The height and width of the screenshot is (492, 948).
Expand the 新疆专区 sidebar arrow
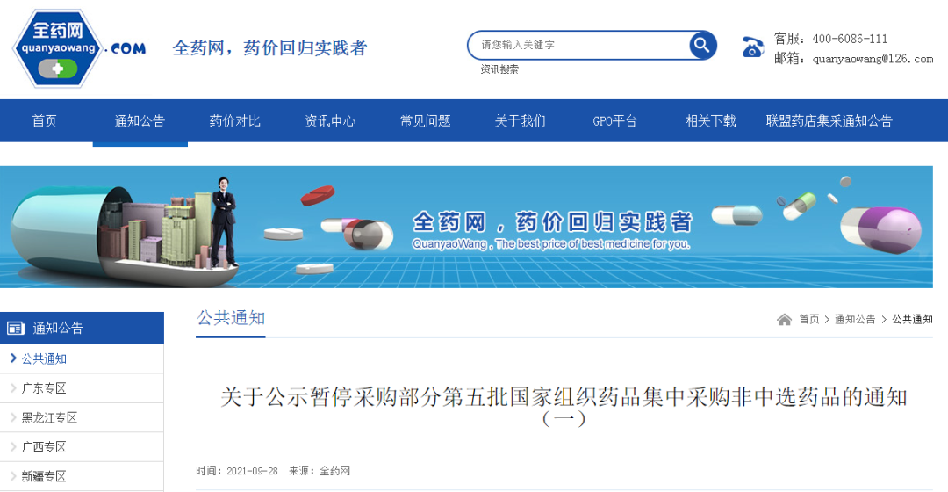point(13,476)
